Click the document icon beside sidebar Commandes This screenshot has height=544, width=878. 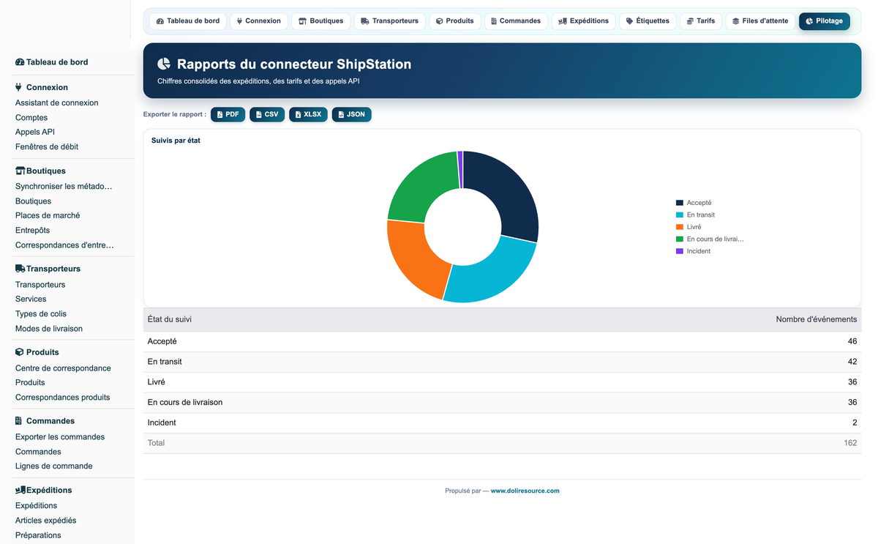click(19, 421)
